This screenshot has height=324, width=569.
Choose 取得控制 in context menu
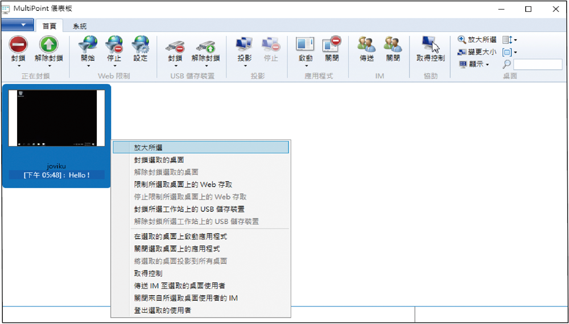click(201, 273)
